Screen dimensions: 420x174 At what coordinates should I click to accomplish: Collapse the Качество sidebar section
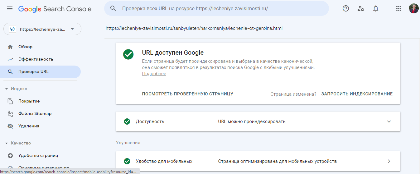pyautogui.click(x=7, y=143)
